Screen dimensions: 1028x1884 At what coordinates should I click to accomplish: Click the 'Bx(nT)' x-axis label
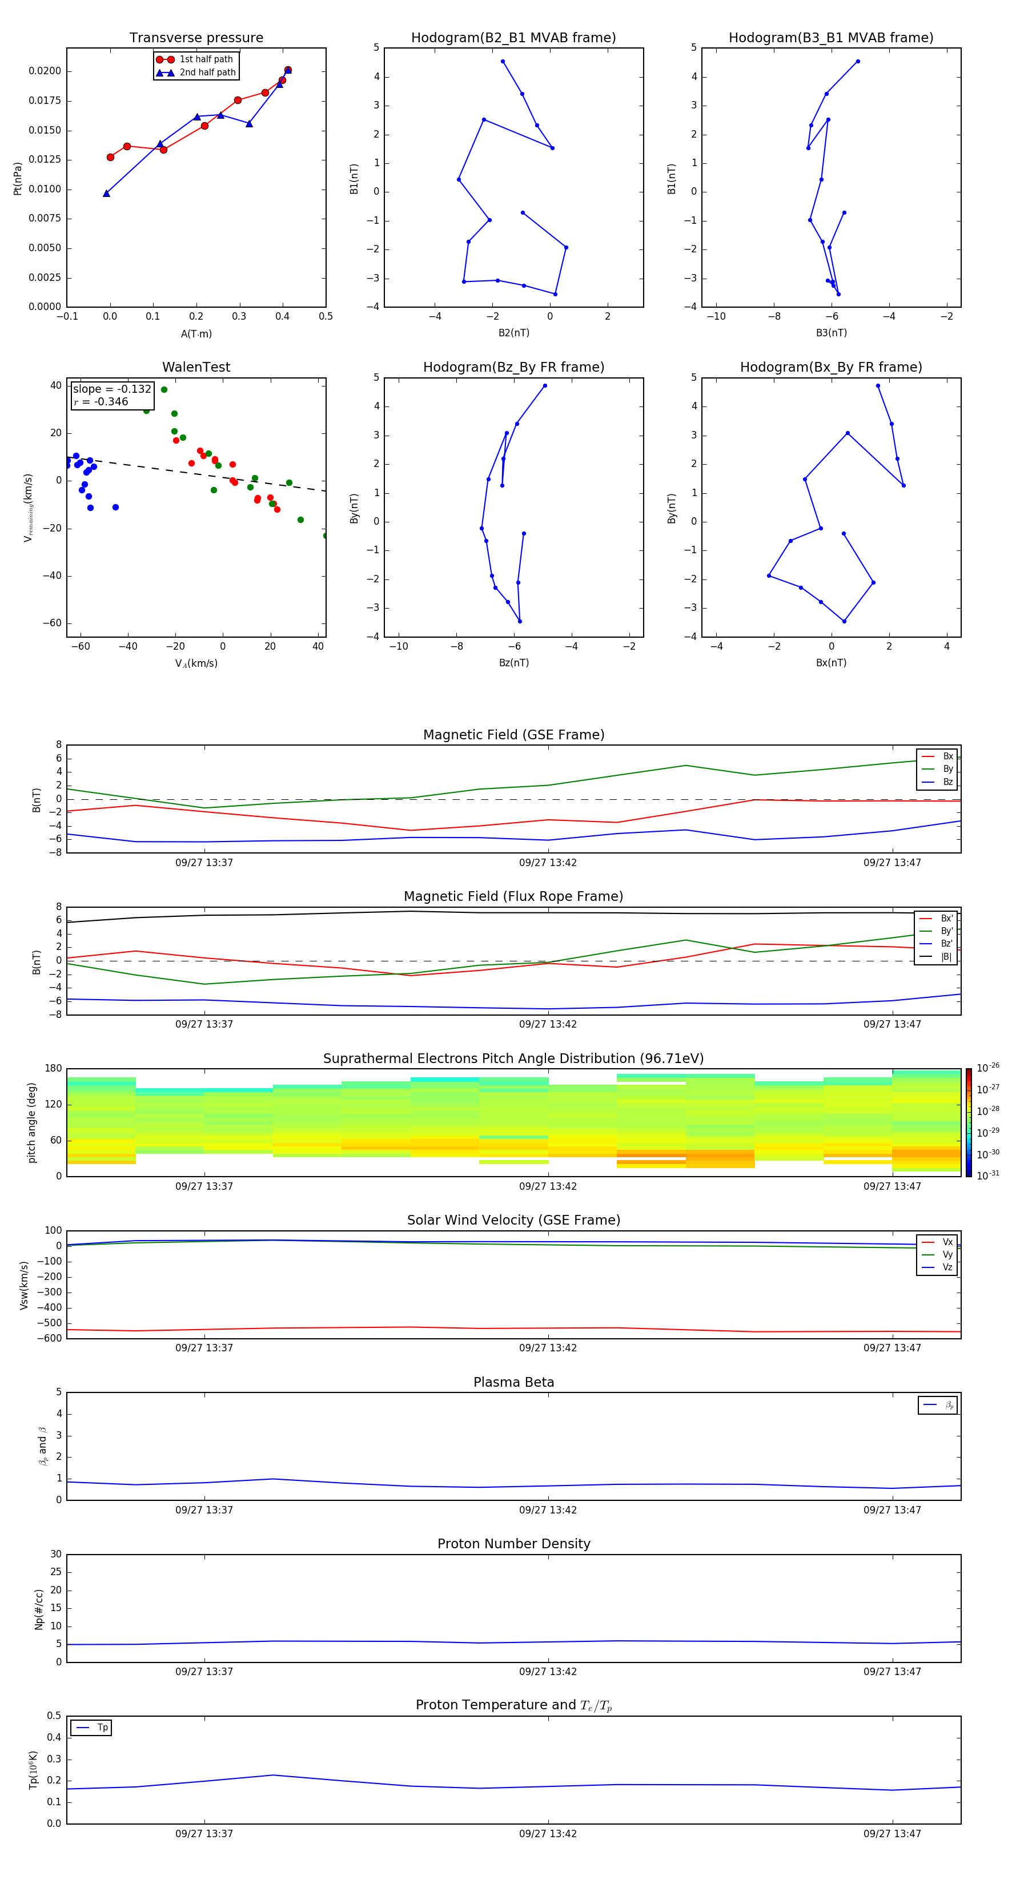point(831,663)
